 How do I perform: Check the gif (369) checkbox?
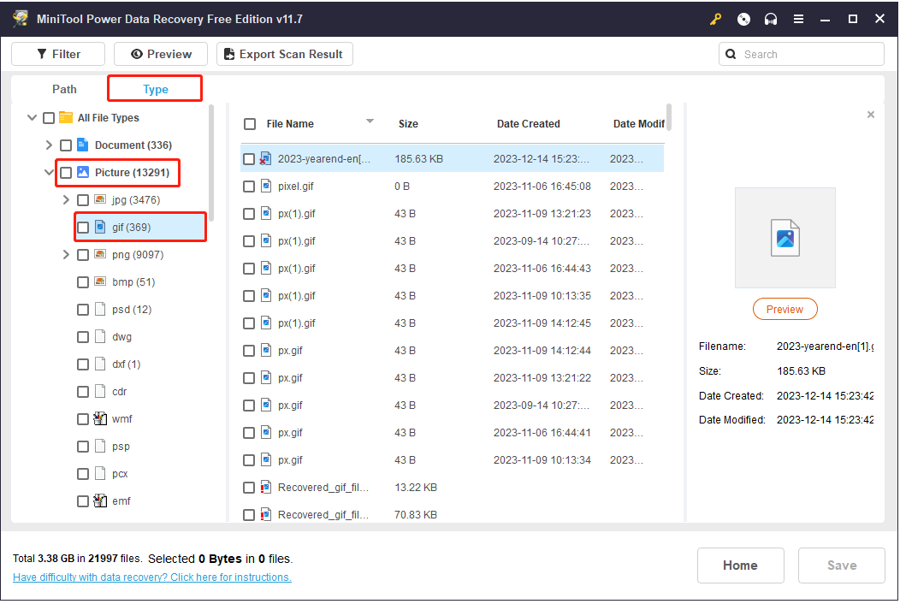click(x=83, y=228)
